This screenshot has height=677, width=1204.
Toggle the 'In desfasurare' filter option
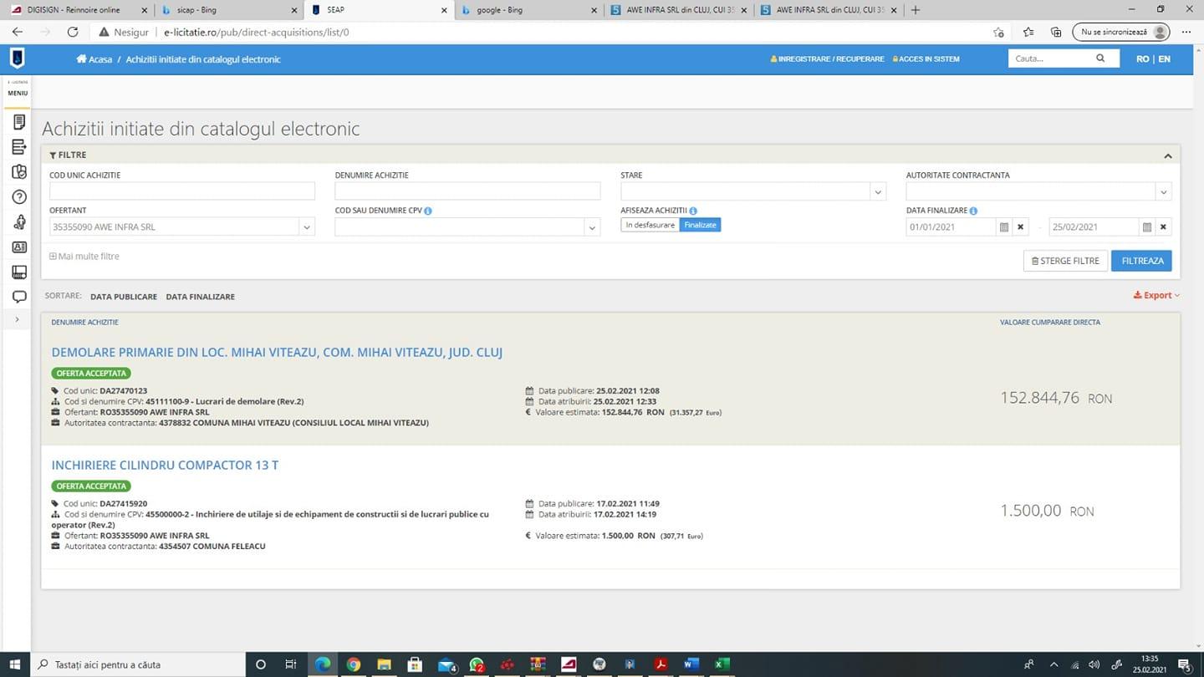point(650,225)
